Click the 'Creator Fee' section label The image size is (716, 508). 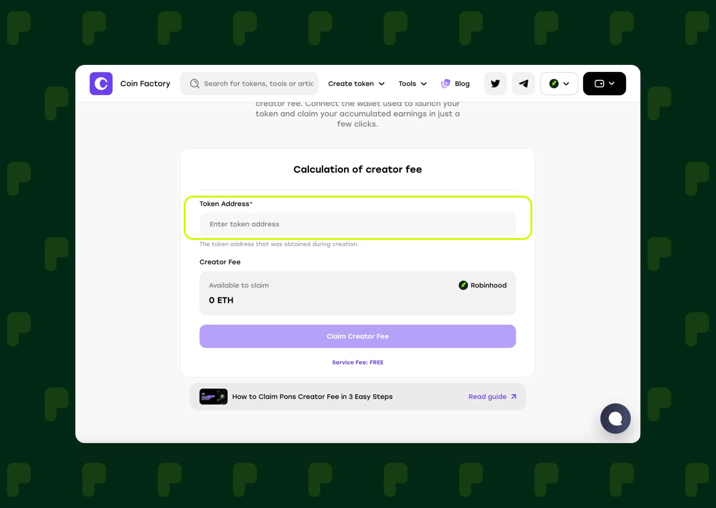(x=220, y=262)
